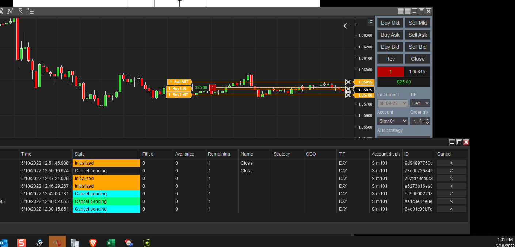Open the TIF dropdown showing DAY
Image resolution: width=515 pixels, height=247 pixels.
(420, 103)
